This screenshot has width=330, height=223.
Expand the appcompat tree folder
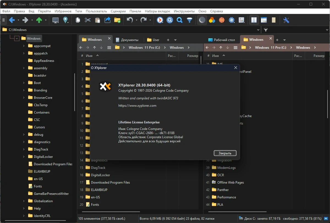(24, 46)
